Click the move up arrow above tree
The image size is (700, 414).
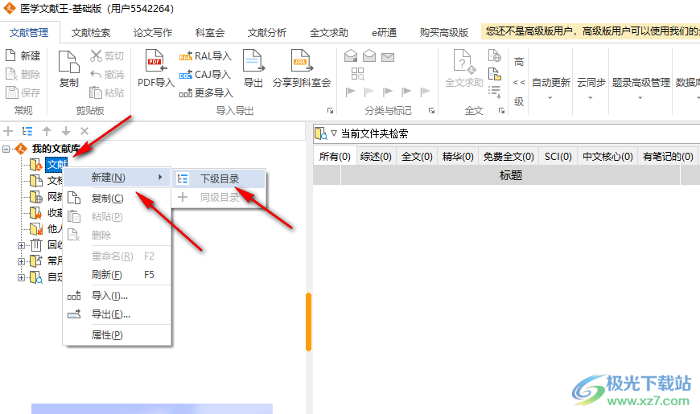[47, 131]
